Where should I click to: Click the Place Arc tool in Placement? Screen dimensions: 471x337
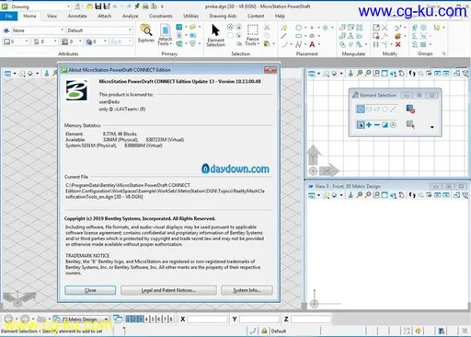[284, 45]
